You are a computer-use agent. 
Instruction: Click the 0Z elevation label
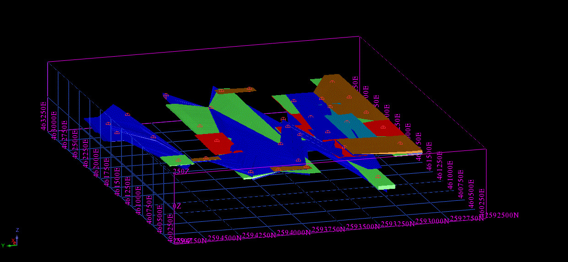click(176, 206)
